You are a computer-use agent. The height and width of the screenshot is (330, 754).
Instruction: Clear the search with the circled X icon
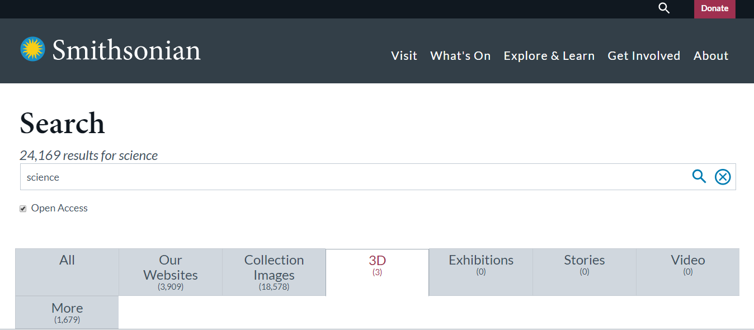[x=723, y=177]
